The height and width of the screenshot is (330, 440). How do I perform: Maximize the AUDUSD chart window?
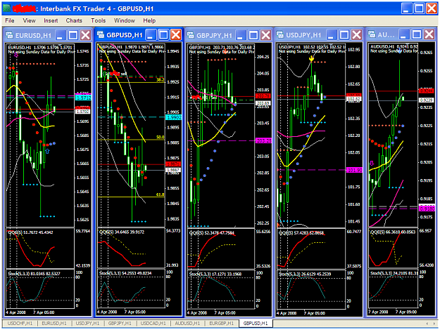pos(417,34)
